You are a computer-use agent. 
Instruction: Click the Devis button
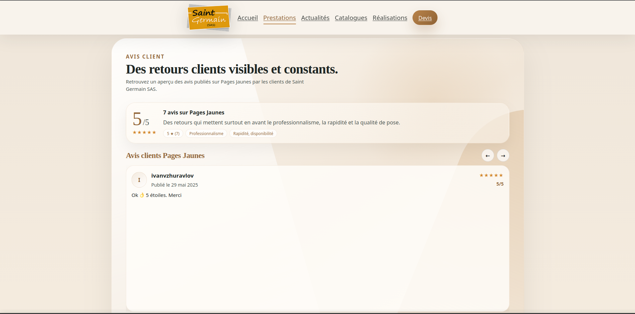click(x=425, y=18)
